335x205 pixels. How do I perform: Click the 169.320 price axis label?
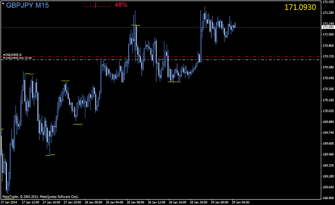point(328,166)
